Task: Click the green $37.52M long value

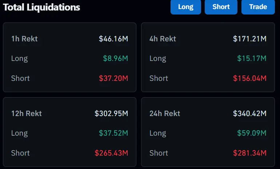Action: (x=113, y=133)
